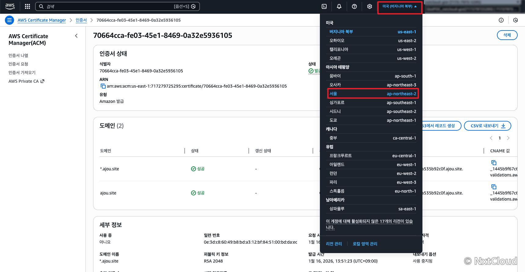
Task: Launch CloudShell from the top bar icon
Action: pos(324,6)
